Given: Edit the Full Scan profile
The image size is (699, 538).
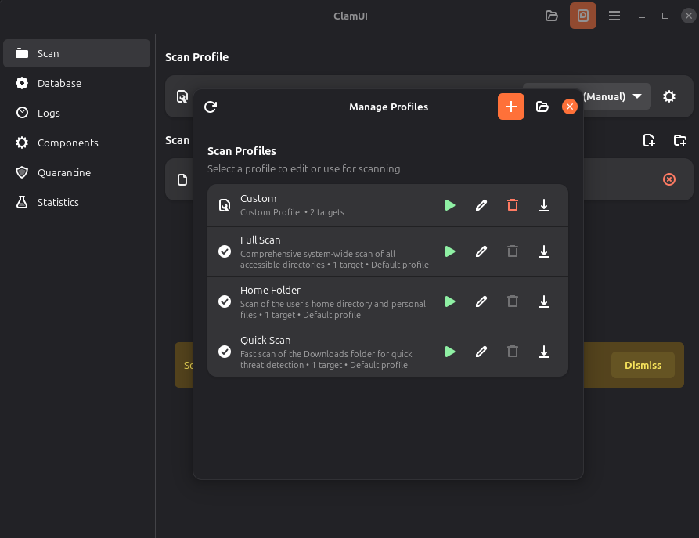Looking at the screenshot, I should [481, 251].
